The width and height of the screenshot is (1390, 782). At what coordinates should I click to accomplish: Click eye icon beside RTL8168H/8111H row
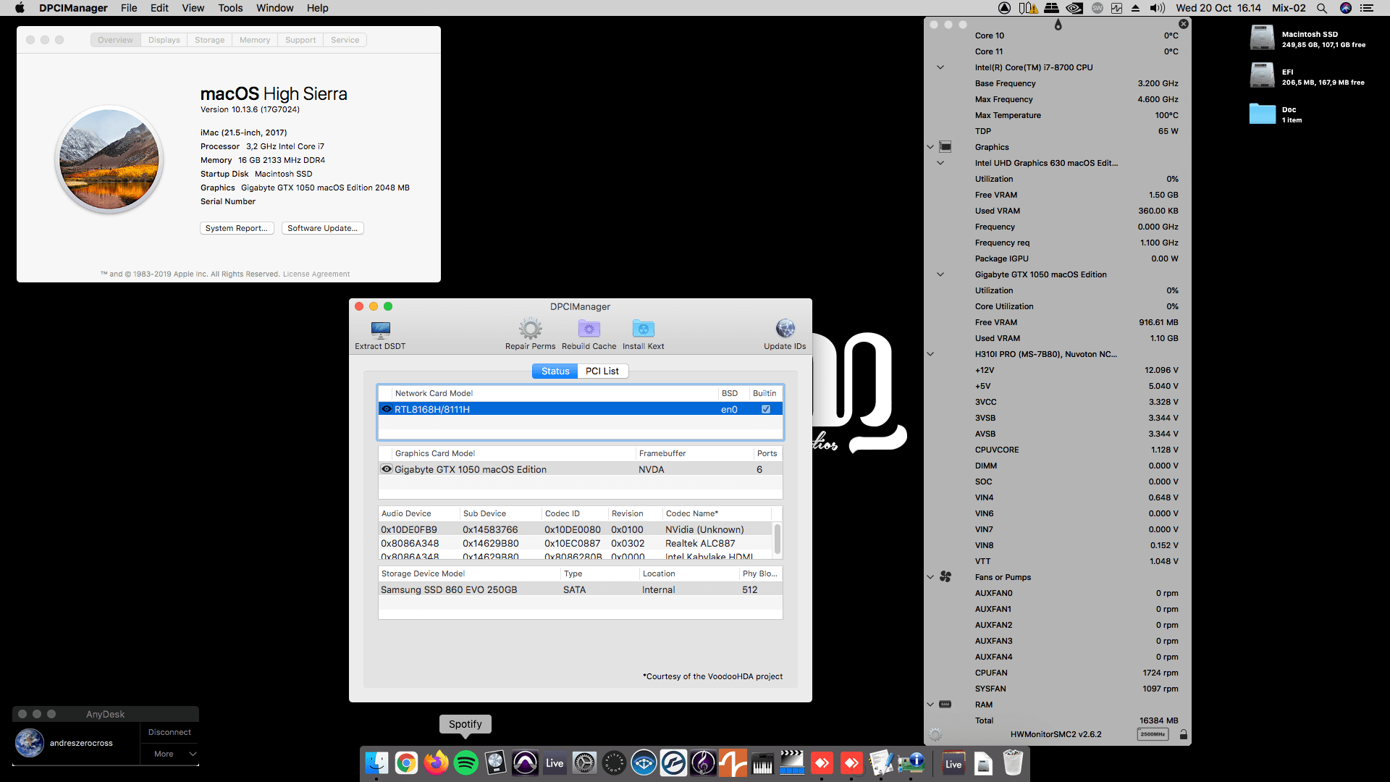[387, 409]
